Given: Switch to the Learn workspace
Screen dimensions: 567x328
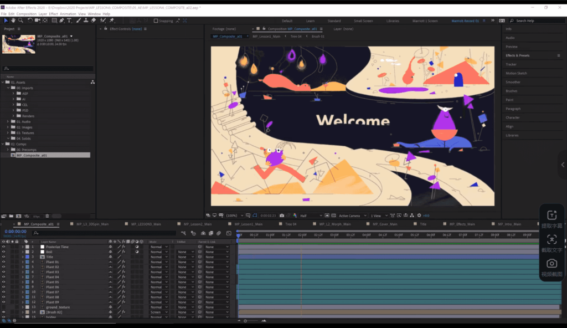Looking at the screenshot, I should coord(310,21).
